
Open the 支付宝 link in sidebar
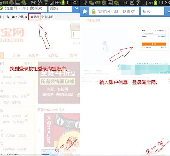10,135
